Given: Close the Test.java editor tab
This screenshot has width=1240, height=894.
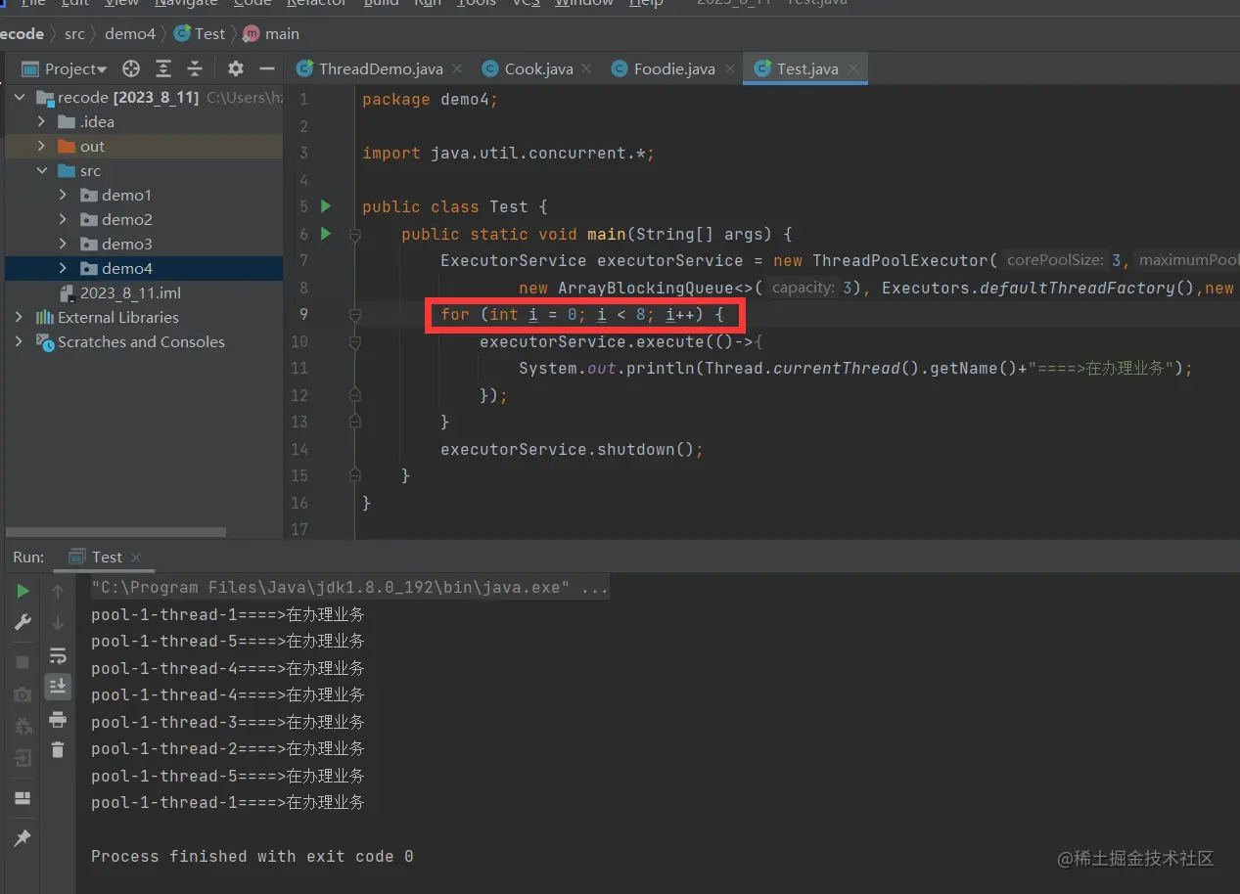Looking at the screenshot, I should pyautogui.click(x=853, y=69).
